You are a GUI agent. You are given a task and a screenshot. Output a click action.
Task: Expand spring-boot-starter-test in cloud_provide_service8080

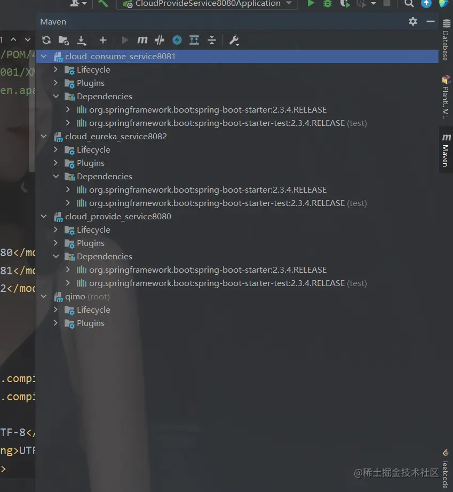point(68,283)
